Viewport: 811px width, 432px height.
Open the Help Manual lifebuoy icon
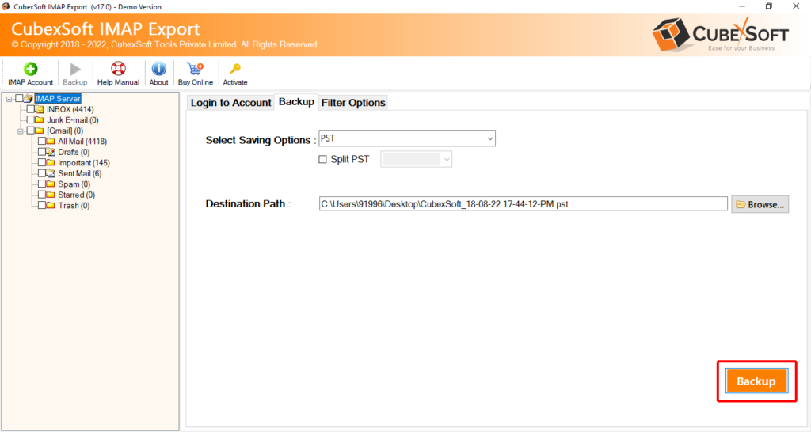pyautogui.click(x=119, y=69)
